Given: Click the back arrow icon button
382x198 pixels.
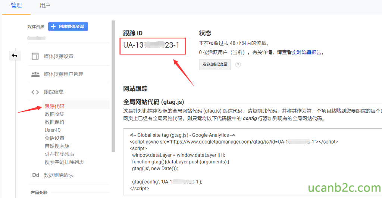Looking at the screenshot, I should [x=15, y=56].
